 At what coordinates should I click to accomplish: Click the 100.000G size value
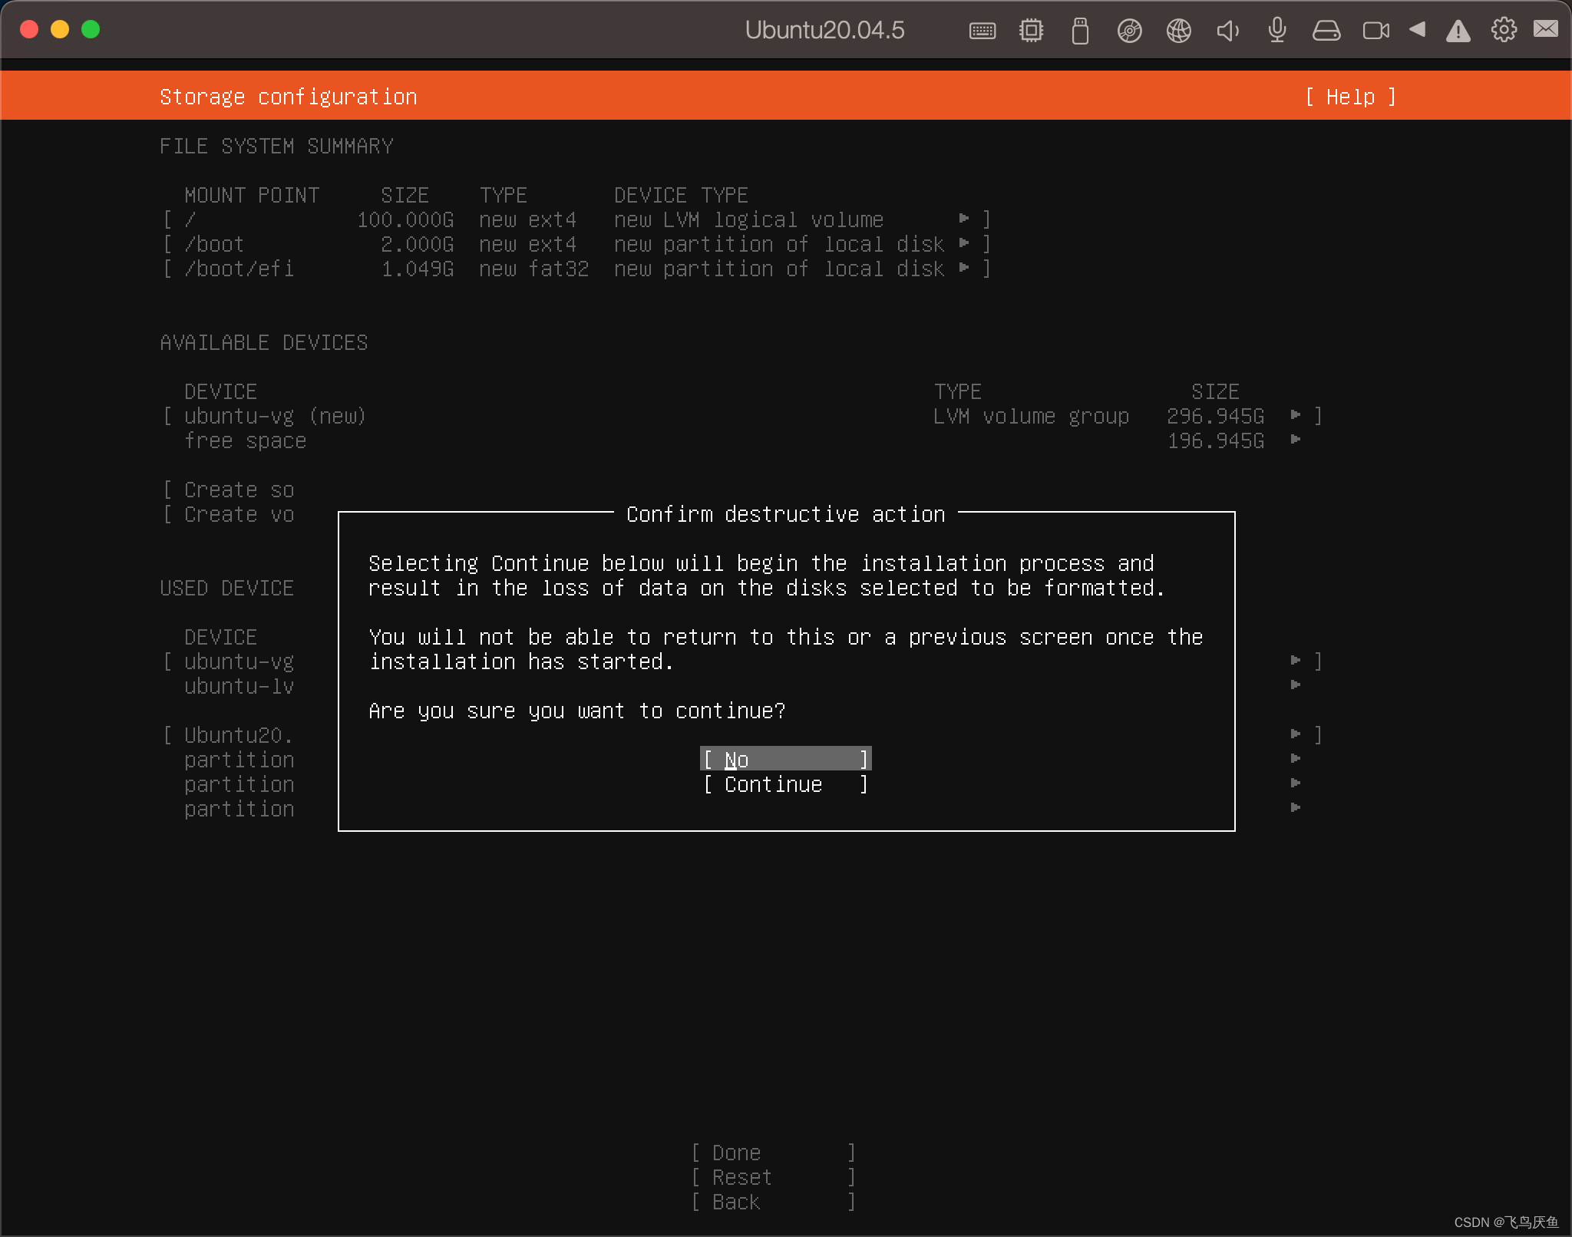pyautogui.click(x=405, y=219)
